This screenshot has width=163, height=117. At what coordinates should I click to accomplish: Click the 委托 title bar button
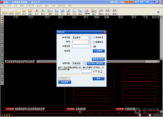(x=142, y=2)
